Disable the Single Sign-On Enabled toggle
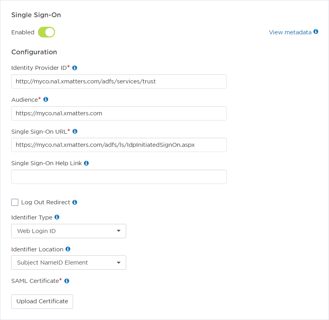Image resolution: width=329 pixels, height=320 pixels. (x=46, y=32)
